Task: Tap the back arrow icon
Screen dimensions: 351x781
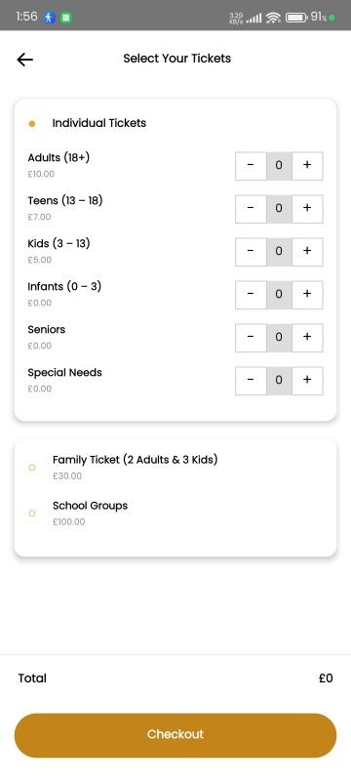Action: tap(24, 60)
